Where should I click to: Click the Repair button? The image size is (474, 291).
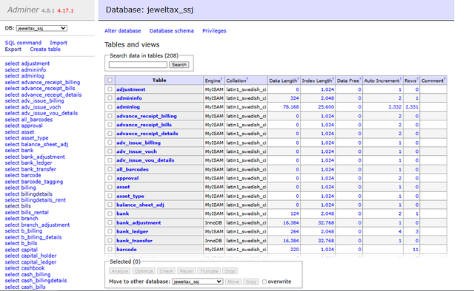tap(186, 271)
